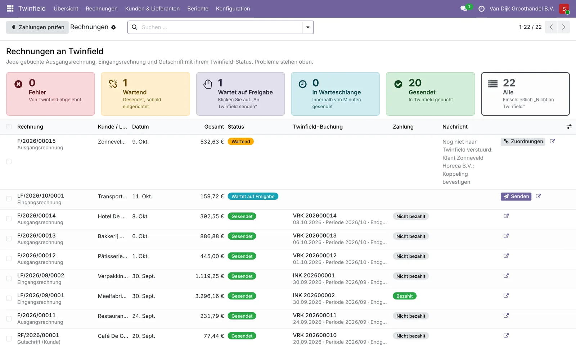The image size is (576, 345).
Task: Click the search magnifier icon
Action: (135, 27)
